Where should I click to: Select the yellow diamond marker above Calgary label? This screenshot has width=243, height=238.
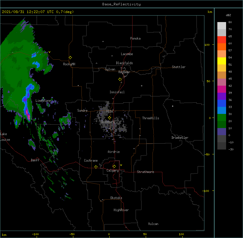pyautogui.click(x=114, y=166)
